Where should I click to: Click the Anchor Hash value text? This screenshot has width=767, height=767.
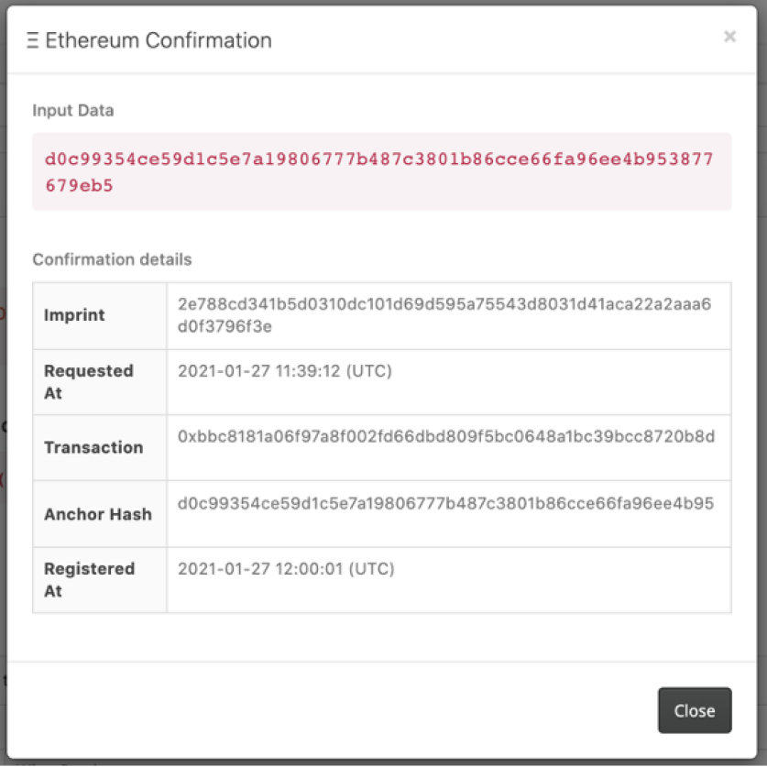[x=445, y=503]
